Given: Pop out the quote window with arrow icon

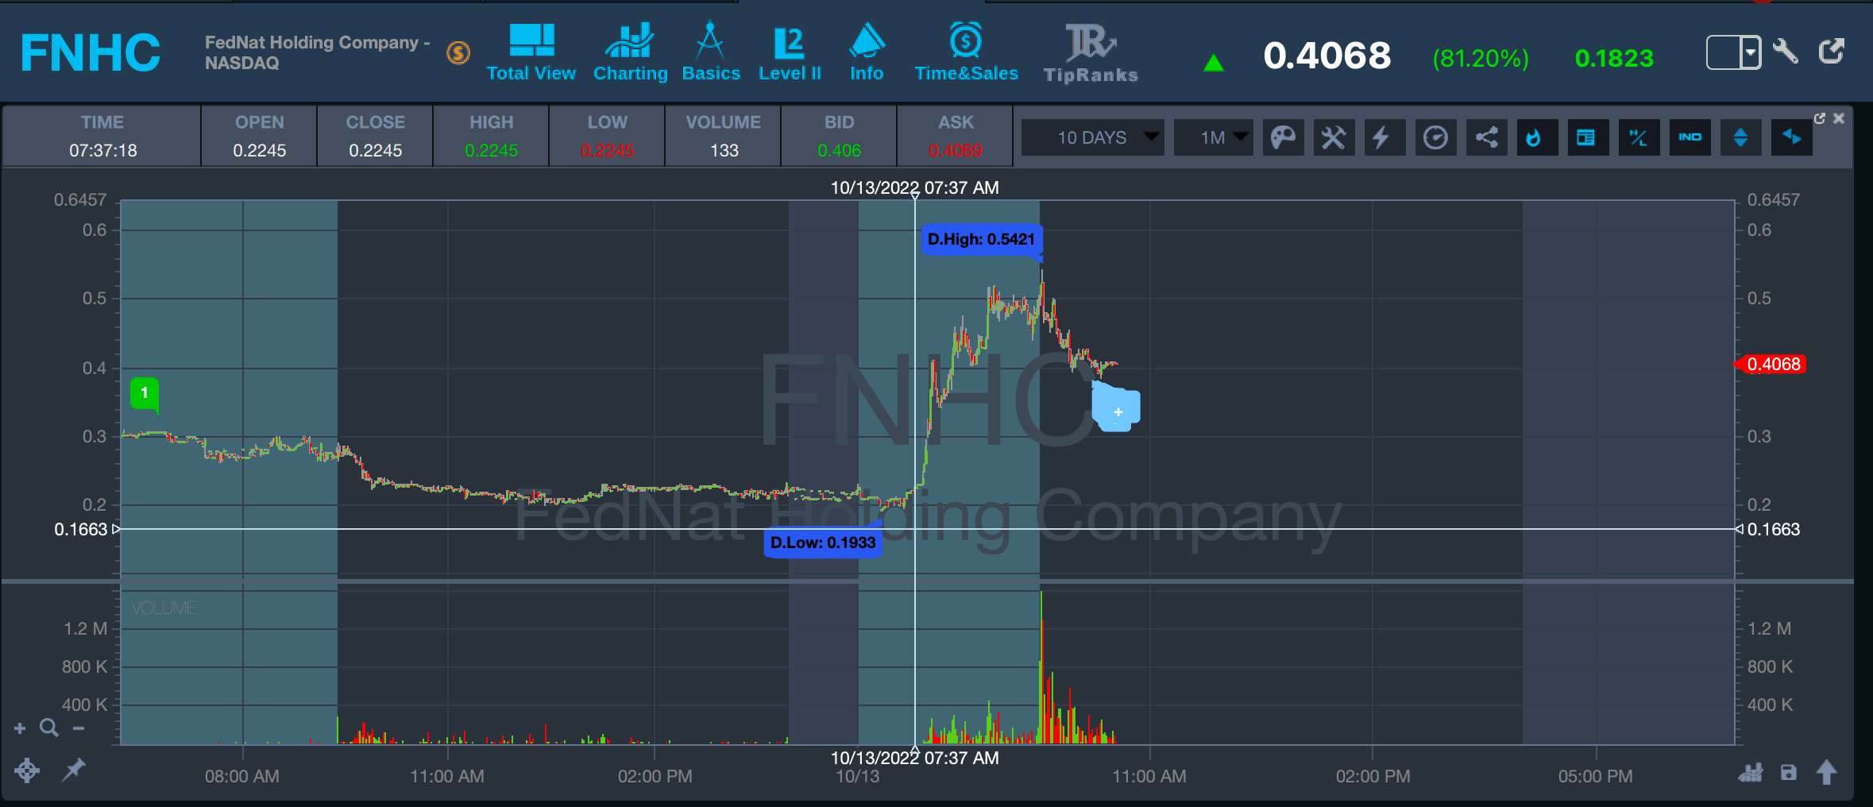Looking at the screenshot, I should click(1831, 52).
